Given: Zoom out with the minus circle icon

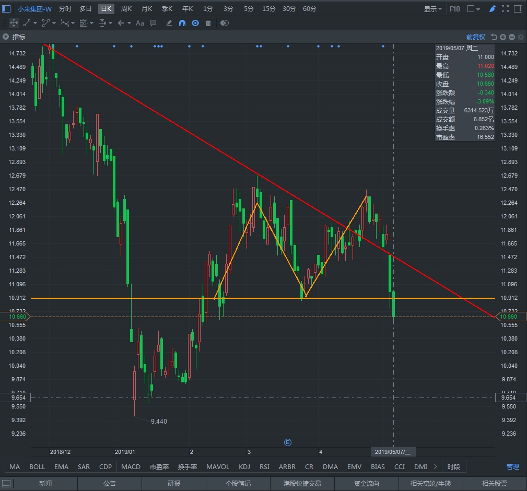Looking at the screenshot, I should [512, 37].
